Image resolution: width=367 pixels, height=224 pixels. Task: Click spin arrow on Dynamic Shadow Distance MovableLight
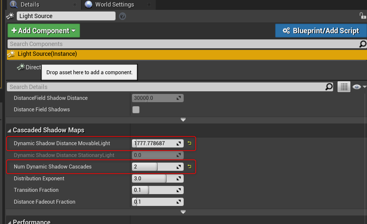[179, 144]
